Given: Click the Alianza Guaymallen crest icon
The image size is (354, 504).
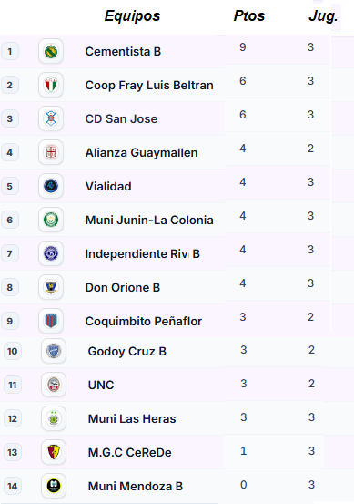Looking at the screenshot, I should [51, 152].
